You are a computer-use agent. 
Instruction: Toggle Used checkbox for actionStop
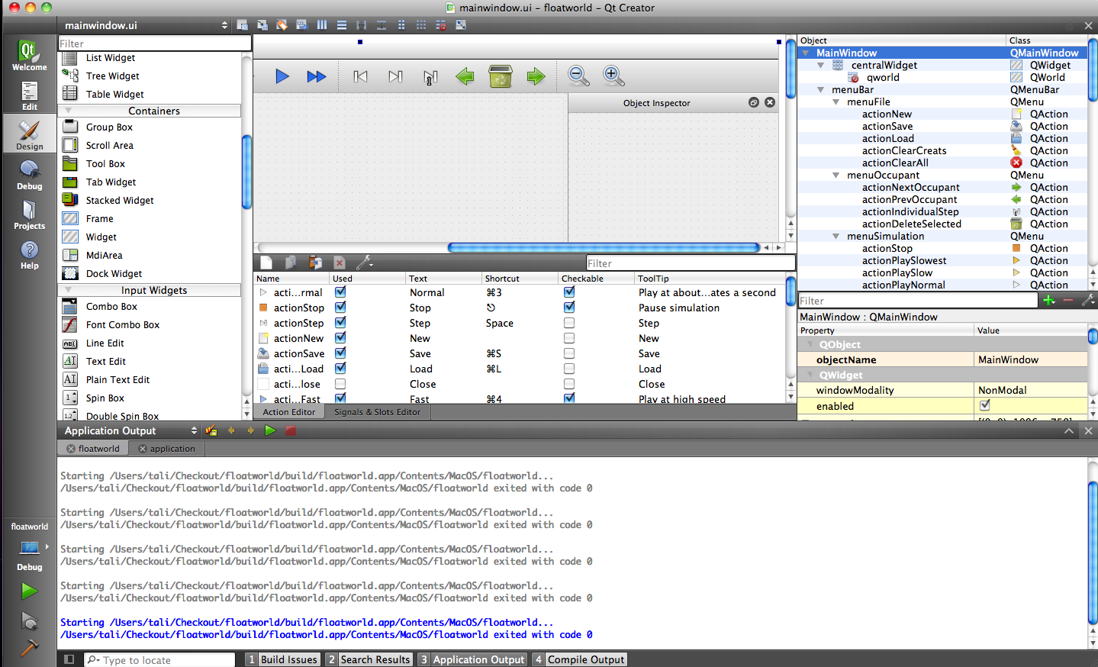pyautogui.click(x=340, y=307)
